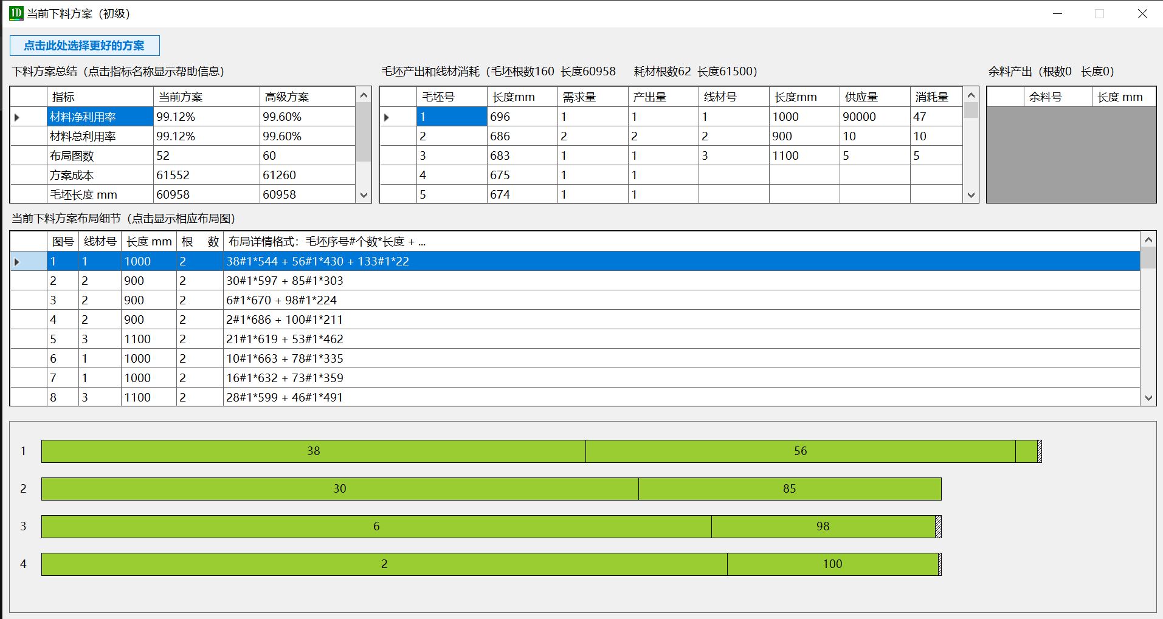Select blank length cell 686
The width and height of the screenshot is (1163, 619).
point(522,136)
